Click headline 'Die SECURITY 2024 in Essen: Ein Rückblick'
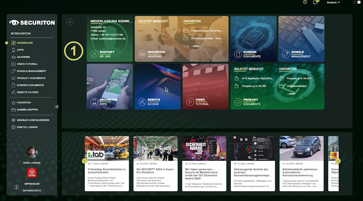This screenshot has width=363, height=201. pos(155,171)
